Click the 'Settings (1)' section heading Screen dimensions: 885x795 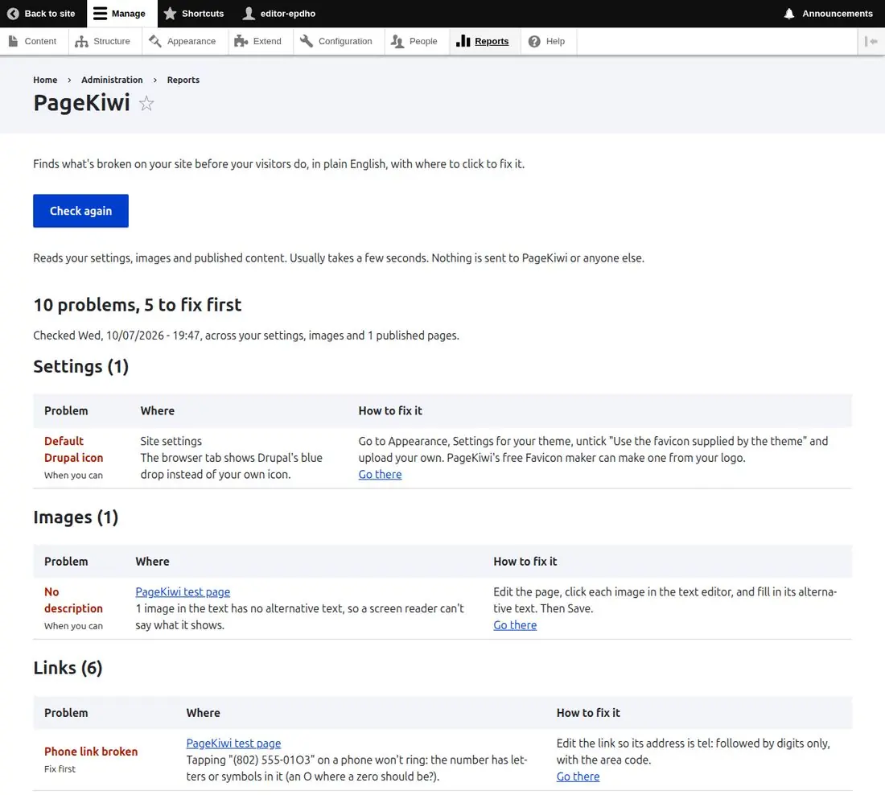(80, 366)
